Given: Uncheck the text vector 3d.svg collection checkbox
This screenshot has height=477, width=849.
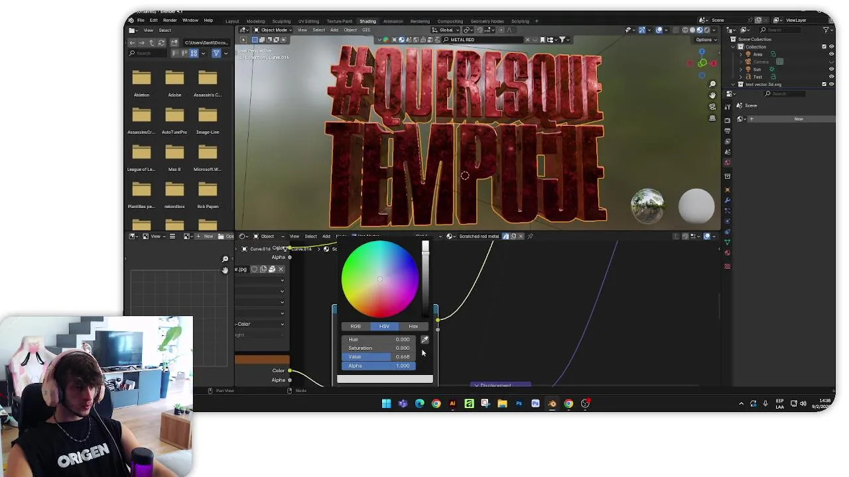Looking at the screenshot, I should coord(824,84).
